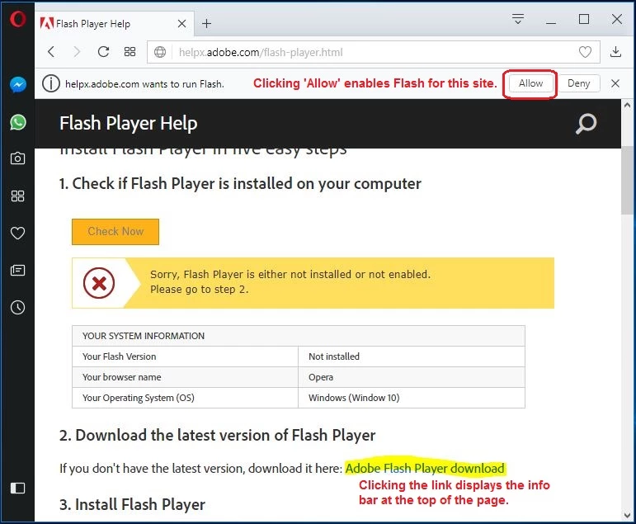This screenshot has height=524, width=636.
Task: Click the address bar URL field
Action: [373, 52]
